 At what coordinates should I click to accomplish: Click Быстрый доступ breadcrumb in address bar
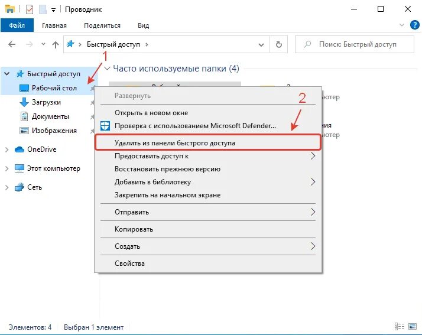click(113, 44)
